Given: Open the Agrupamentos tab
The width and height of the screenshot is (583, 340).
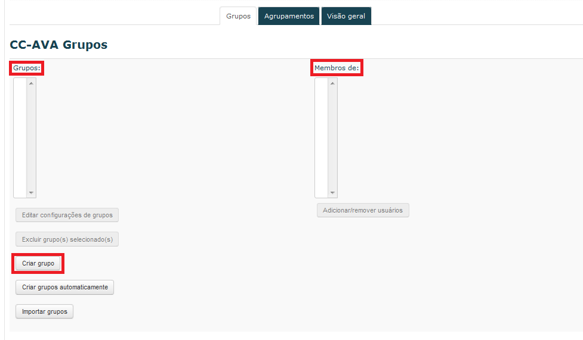Looking at the screenshot, I should point(289,16).
